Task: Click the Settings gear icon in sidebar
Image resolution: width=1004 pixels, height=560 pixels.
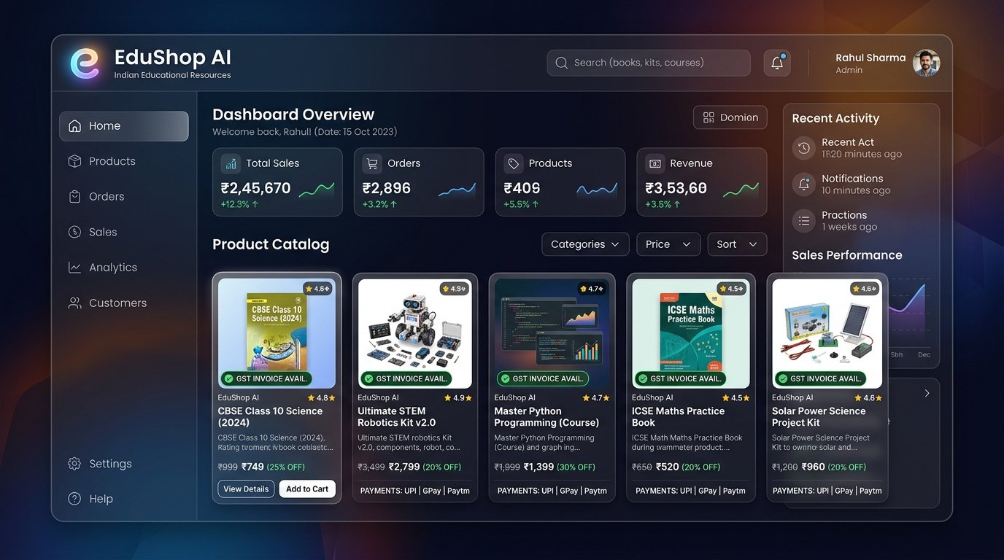Action: pos(74,464)
